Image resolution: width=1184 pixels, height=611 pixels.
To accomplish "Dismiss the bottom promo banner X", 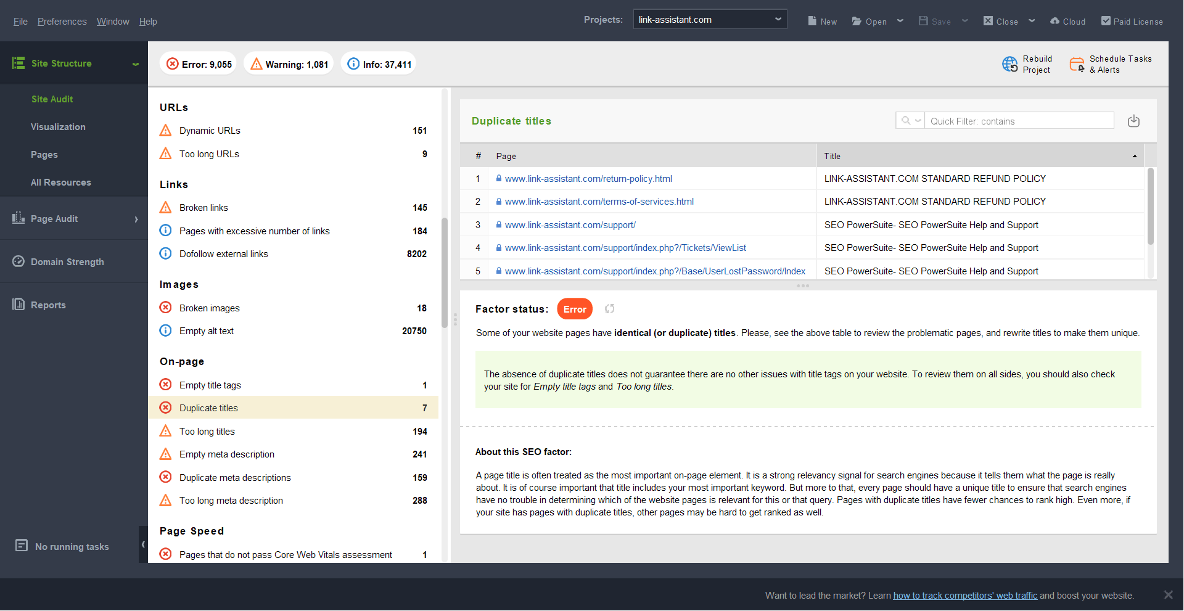I will (x=1168, y=594).
